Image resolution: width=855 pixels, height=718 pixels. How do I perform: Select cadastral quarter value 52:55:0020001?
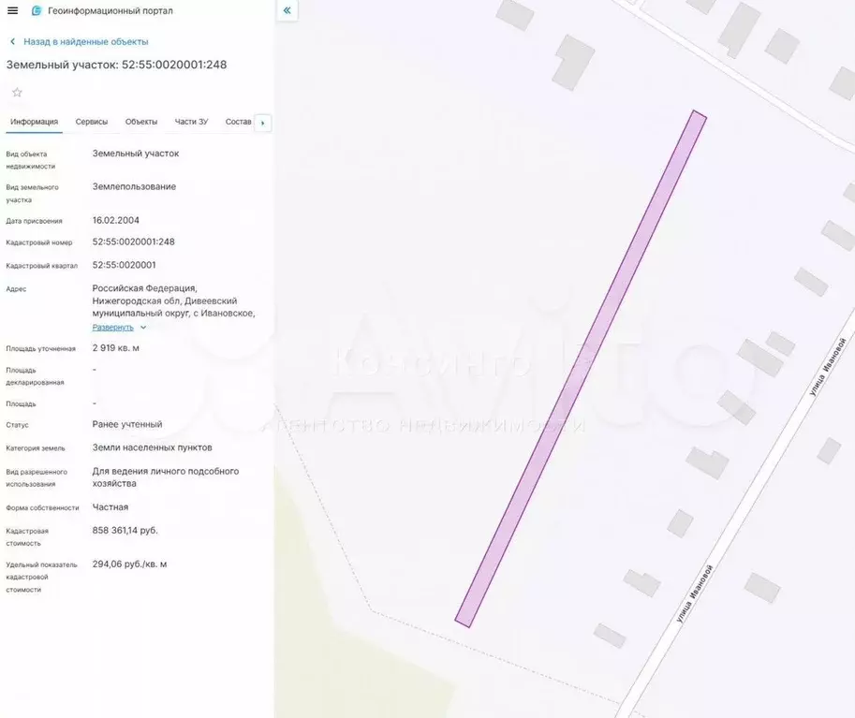click(124, 265)
